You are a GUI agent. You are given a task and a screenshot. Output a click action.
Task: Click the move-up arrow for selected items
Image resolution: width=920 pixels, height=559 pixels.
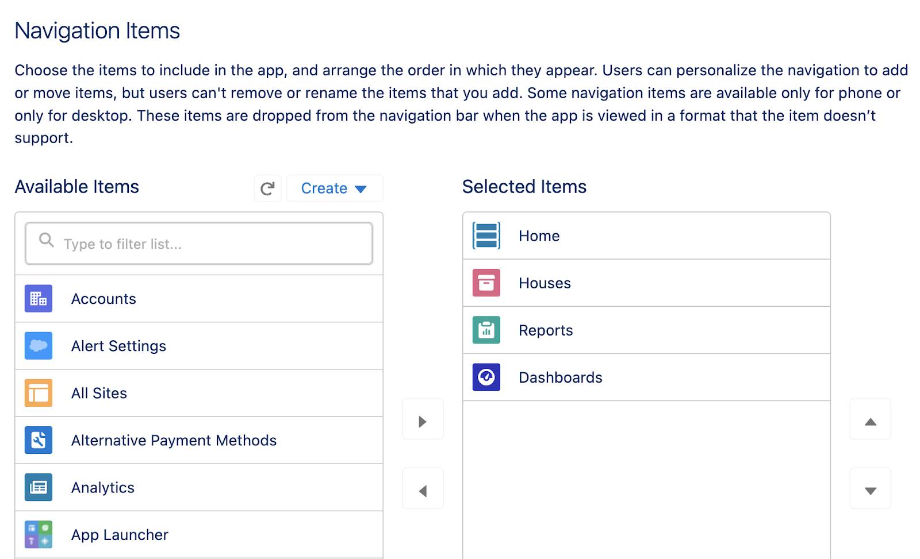coord(870,420)
